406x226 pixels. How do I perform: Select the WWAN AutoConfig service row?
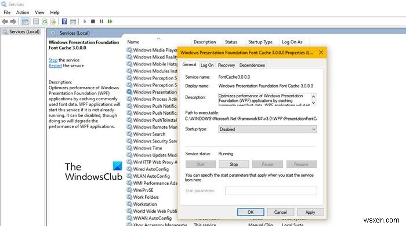pos(152,218)
